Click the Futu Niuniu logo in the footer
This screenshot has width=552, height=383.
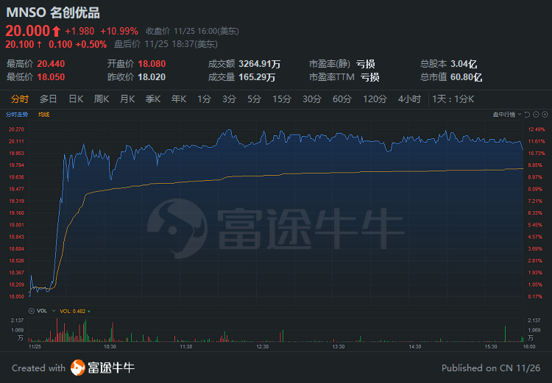102,368
